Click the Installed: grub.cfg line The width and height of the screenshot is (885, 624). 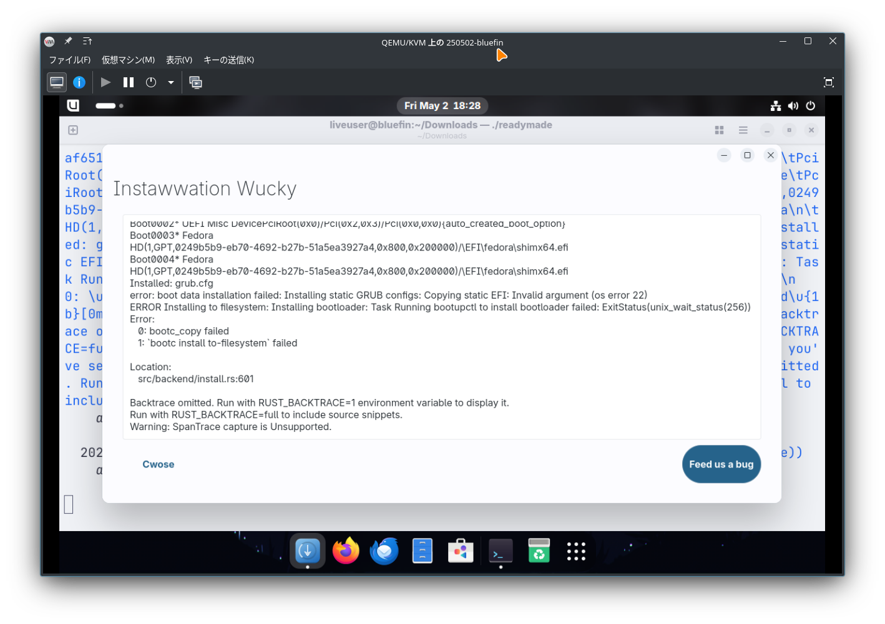tap(172, 283)
